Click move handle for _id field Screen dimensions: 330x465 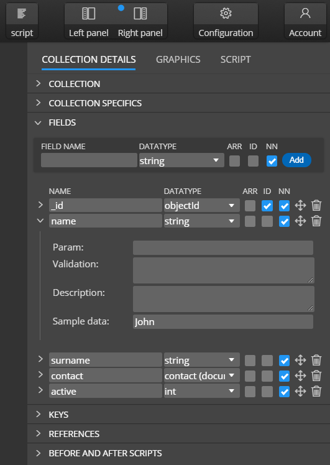[x=300, y=205]
